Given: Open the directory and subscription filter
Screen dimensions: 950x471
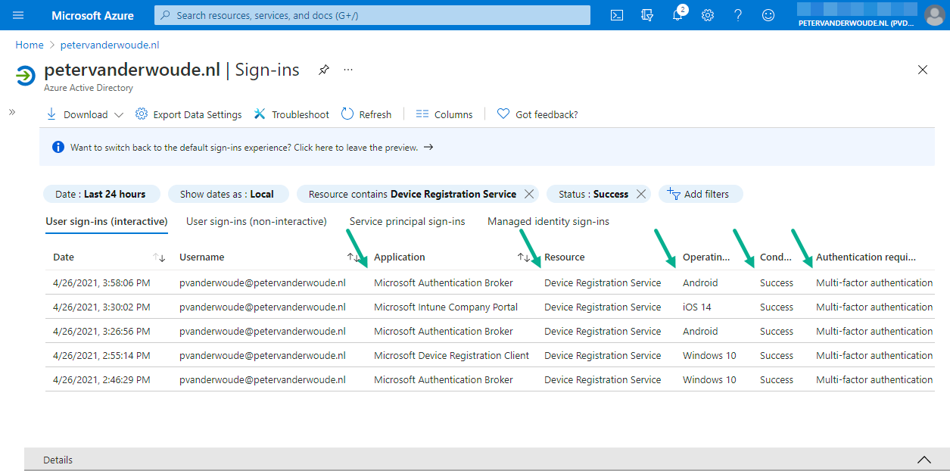Looking at the screenshot, I should pos(646,15).
